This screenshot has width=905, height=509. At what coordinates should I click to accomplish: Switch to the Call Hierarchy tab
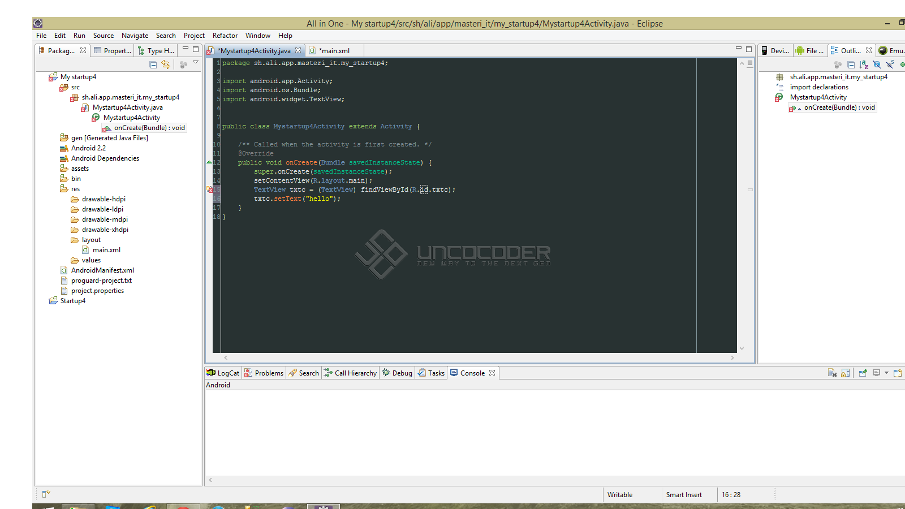[350, 373]
